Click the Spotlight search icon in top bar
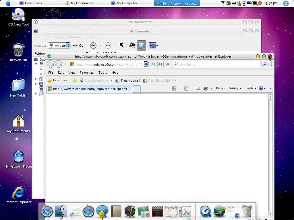Viewport: 294px width, 220px height. point(286,3)
